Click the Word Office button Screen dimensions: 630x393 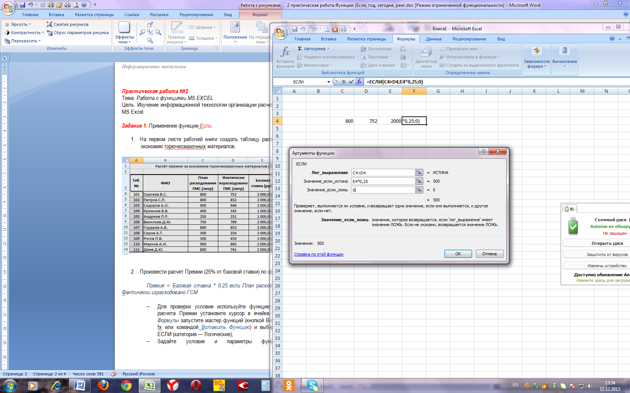coord(8,7)
